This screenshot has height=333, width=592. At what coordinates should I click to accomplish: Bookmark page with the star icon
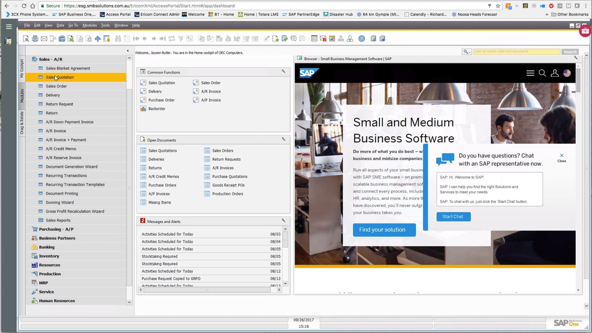click(x=498, y=6)
